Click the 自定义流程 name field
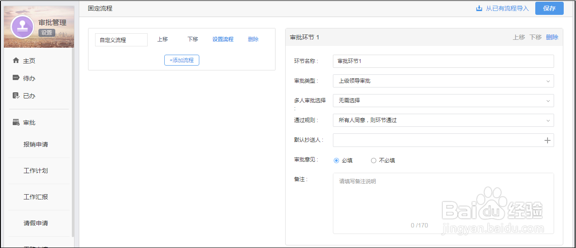The height and width of the screenshot is (248, 576). (x=121, y=40)
